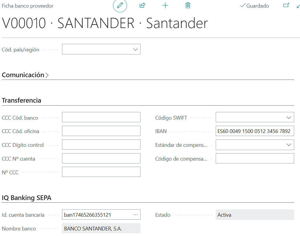Click the Edit pencil icon
The image size is (300, 236).
[x=120, y=6]
